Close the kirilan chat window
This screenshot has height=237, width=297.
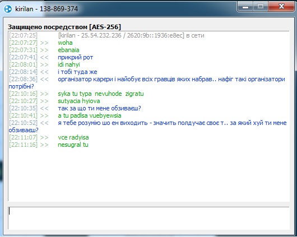tap(281, 7)
